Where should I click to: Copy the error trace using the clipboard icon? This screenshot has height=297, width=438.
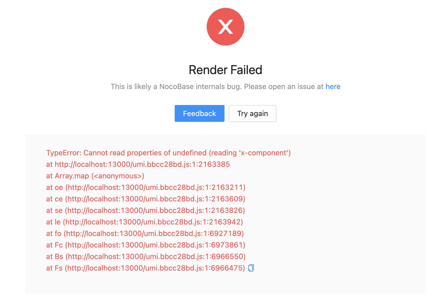[x=251, y=268]
